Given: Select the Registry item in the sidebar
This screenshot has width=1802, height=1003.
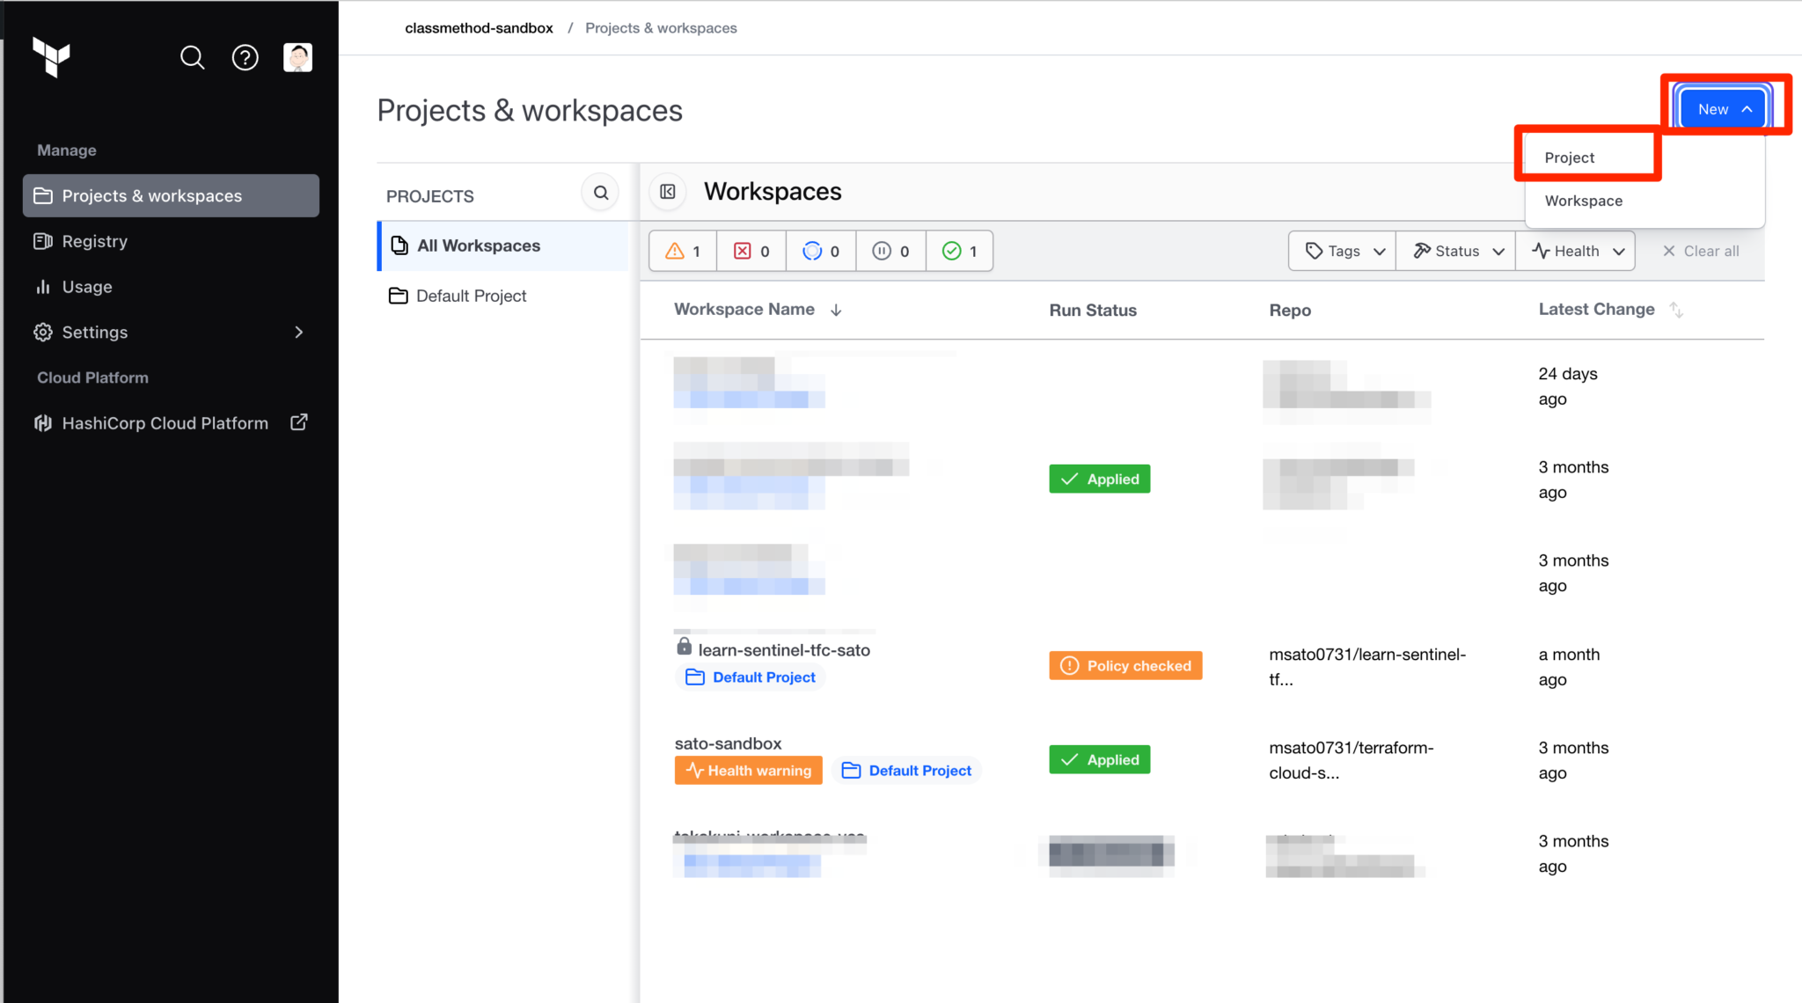Looking at the screenshot, I should click(94, 241).
